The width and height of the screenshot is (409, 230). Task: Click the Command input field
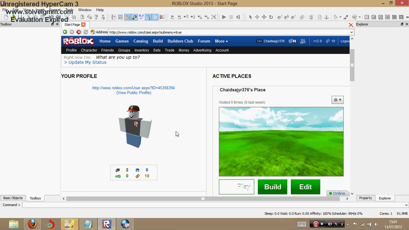(214, 205)
